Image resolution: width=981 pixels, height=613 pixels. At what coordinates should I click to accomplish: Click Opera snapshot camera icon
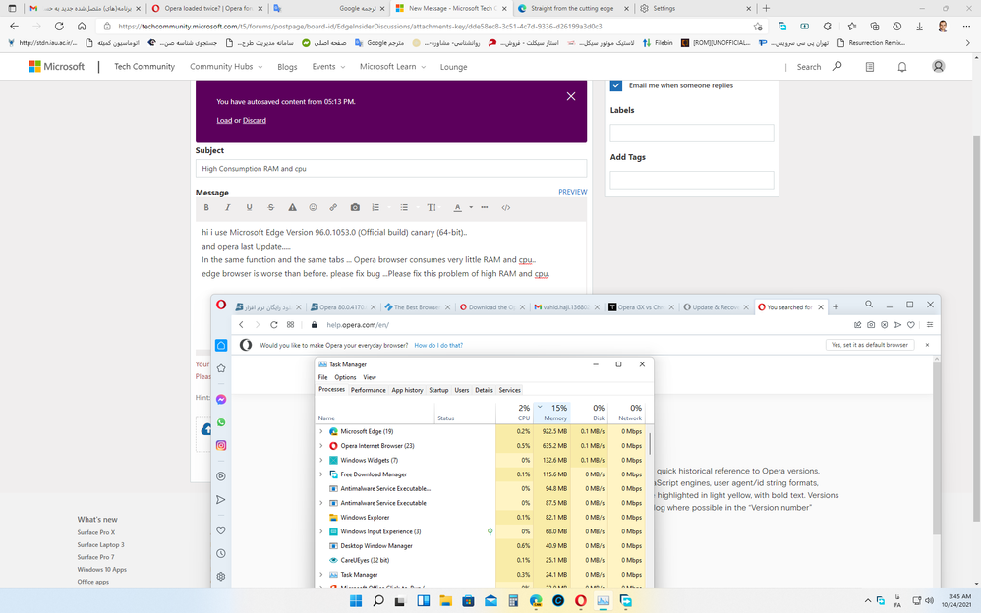pyautogui.click(x=871, y=324)
